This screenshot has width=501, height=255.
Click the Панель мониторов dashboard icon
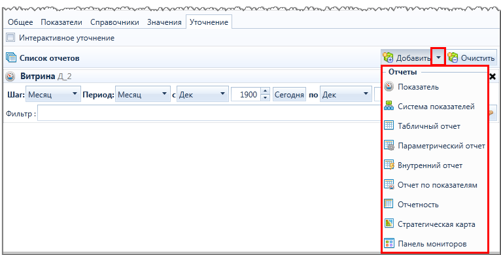pos(389,244)
